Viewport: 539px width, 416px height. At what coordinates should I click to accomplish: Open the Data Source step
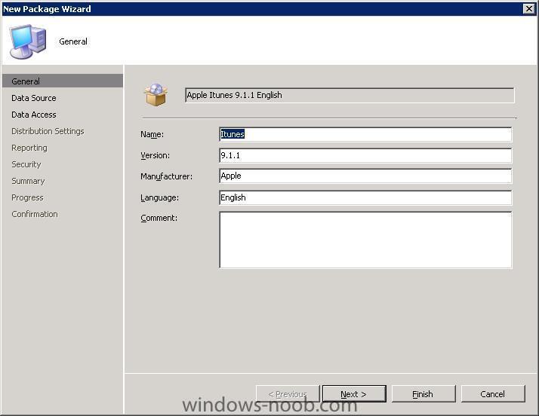(34, 98)
